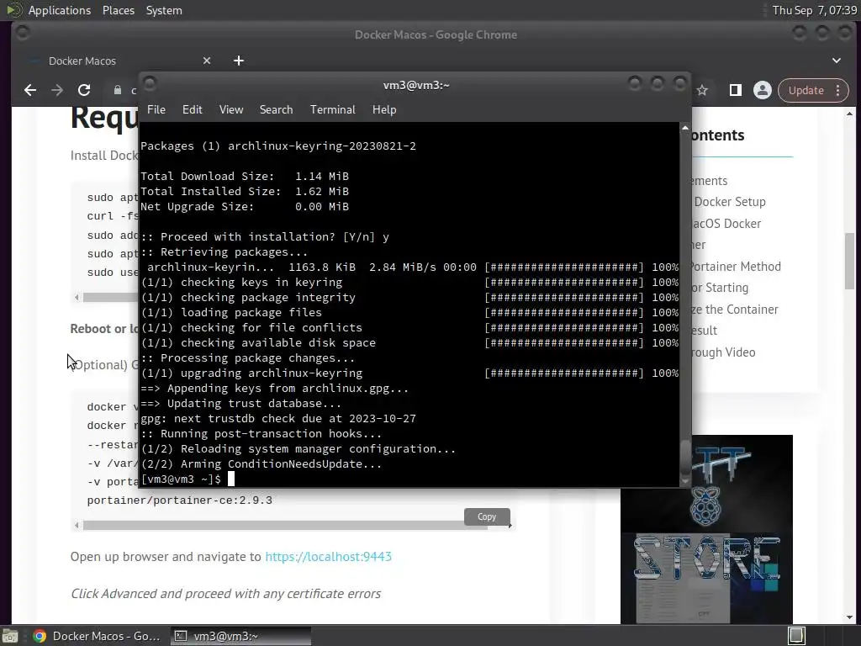Viewport: 861px width, 646px height.
Task: Click the Chrome forward arrow
Action: [x=57, y=90]
